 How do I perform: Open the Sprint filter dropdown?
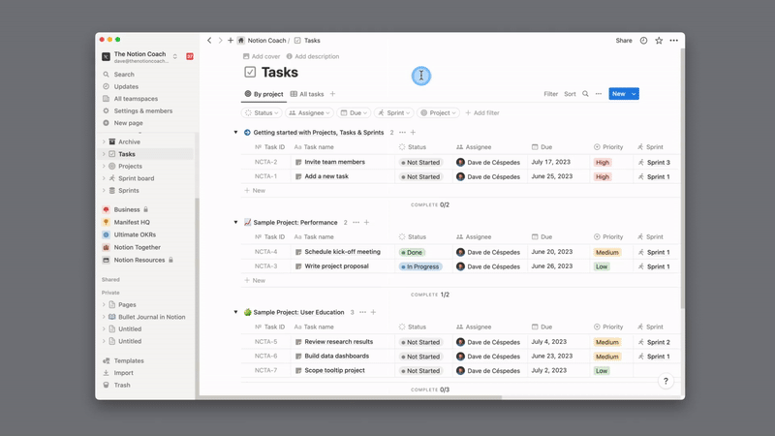coord(394,113)
